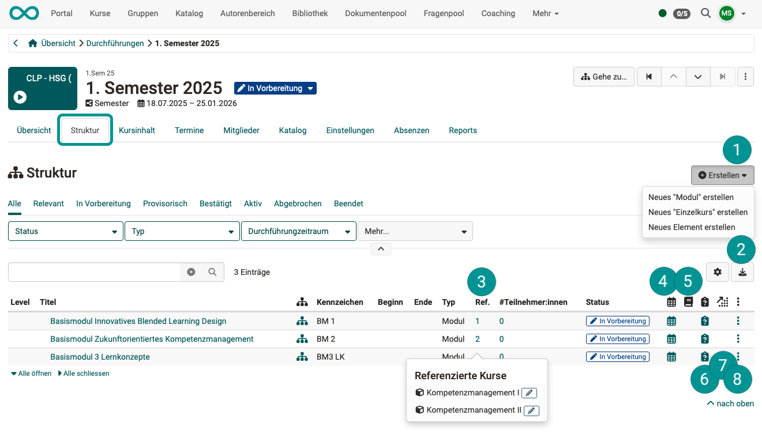
Task: Edit Kompetenzmanagement I via the pencil icon
Action: [529, 393]
